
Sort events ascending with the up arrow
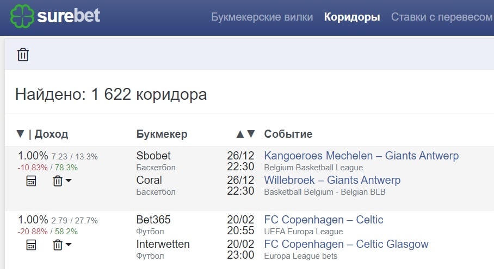(240, 134)
